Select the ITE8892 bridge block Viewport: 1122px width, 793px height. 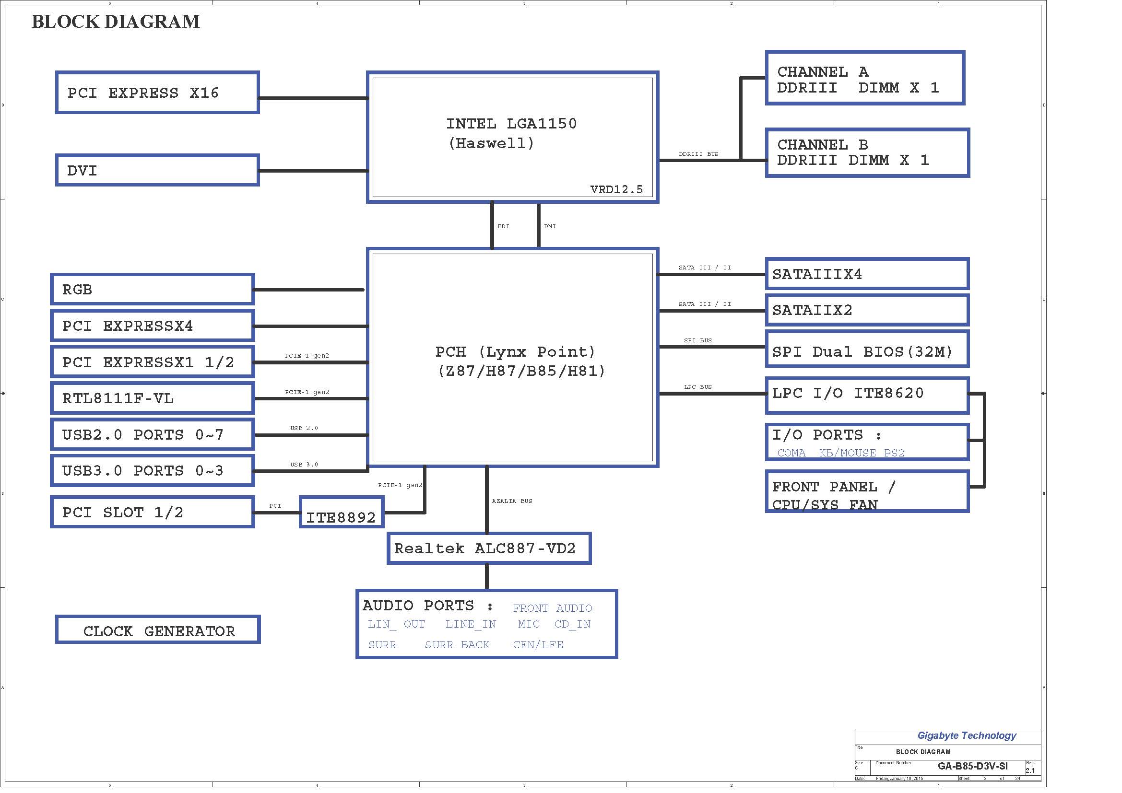(341, 513)
